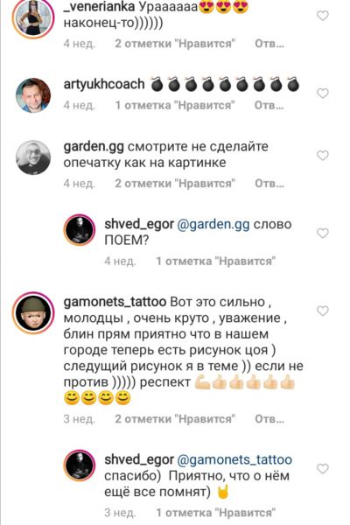
Task: Open the @gamonets_tattoo mention link
Action: pyautogui.click(x=234, y=459)
